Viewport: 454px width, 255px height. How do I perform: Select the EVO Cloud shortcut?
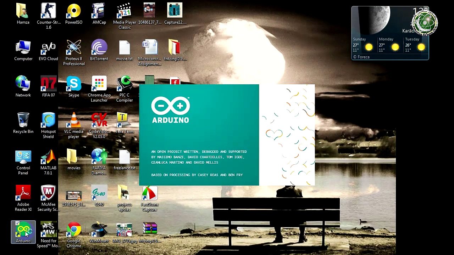[49, 50]
